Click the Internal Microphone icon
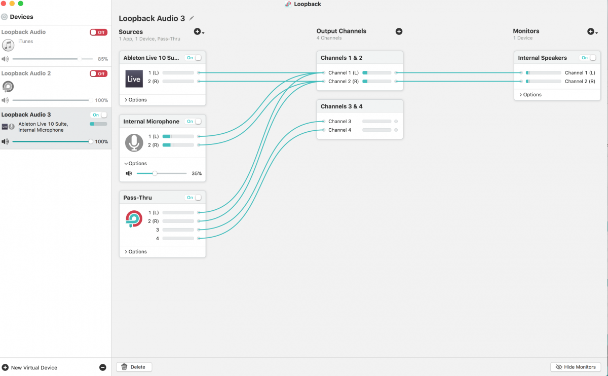The width and height of the screenshot is (608, 376). point(134,142)
